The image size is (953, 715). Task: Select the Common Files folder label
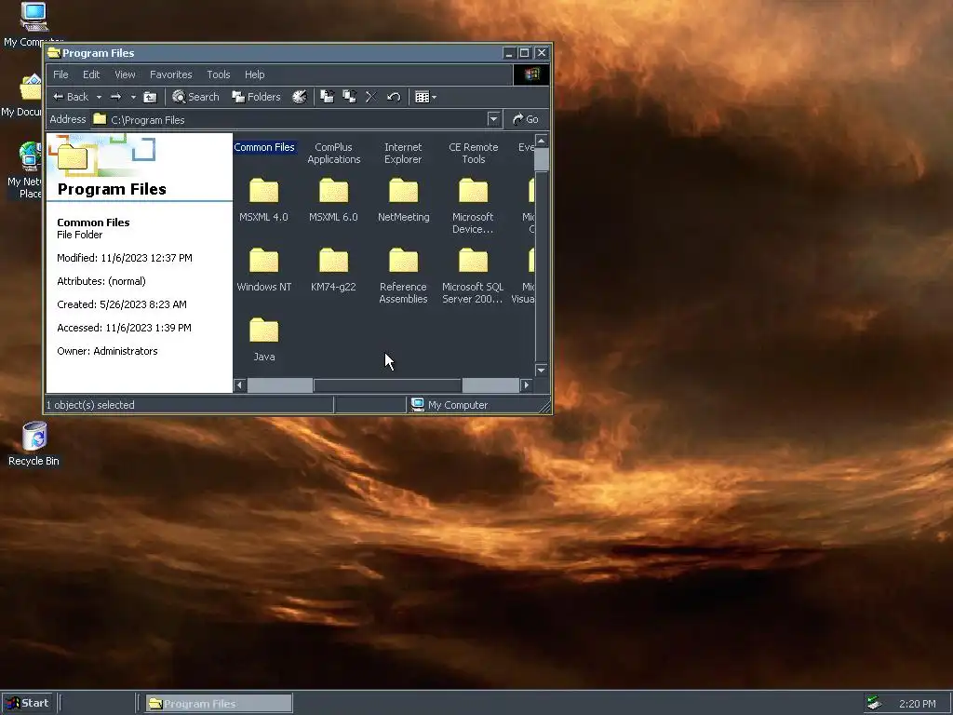pos(263,147)
